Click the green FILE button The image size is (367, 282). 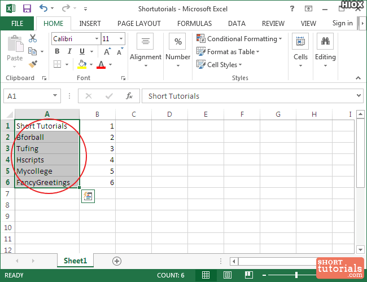click(17, 24)
